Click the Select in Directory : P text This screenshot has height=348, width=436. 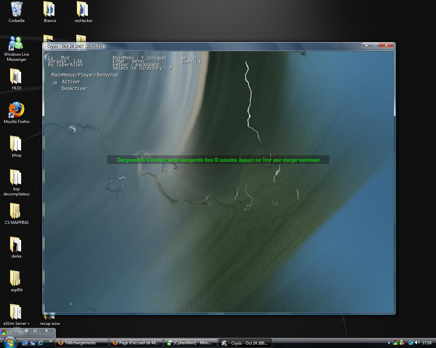click(x=142, y=68)
